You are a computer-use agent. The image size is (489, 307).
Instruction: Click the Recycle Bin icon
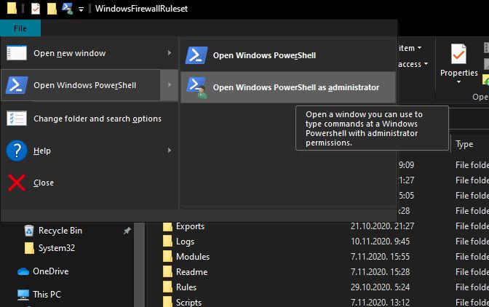point(29,231)
